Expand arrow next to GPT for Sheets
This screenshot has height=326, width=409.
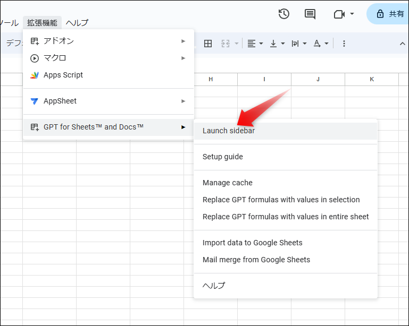183,127
